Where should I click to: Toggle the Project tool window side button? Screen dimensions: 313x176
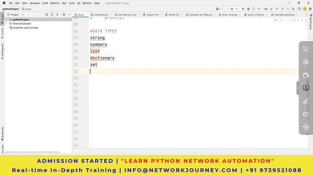tap(2, 19)
